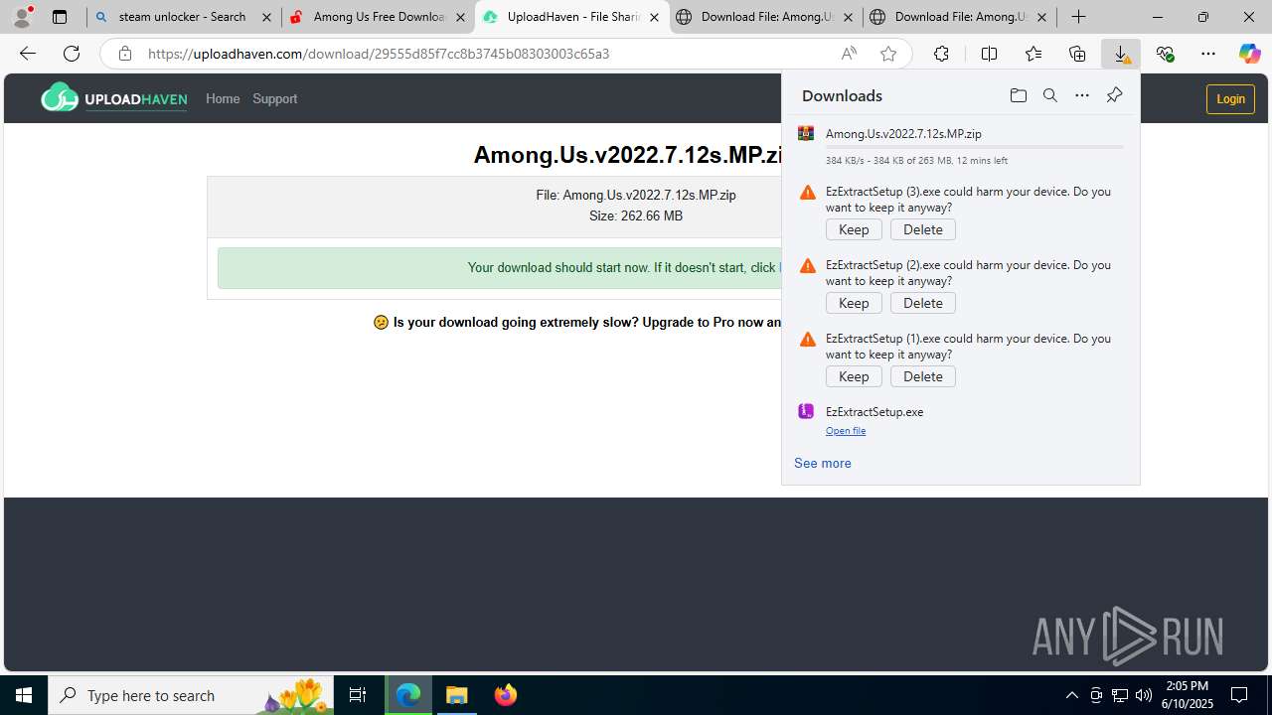
Task: Open Home in UploadHaven navbar
Action: point(223,98)
